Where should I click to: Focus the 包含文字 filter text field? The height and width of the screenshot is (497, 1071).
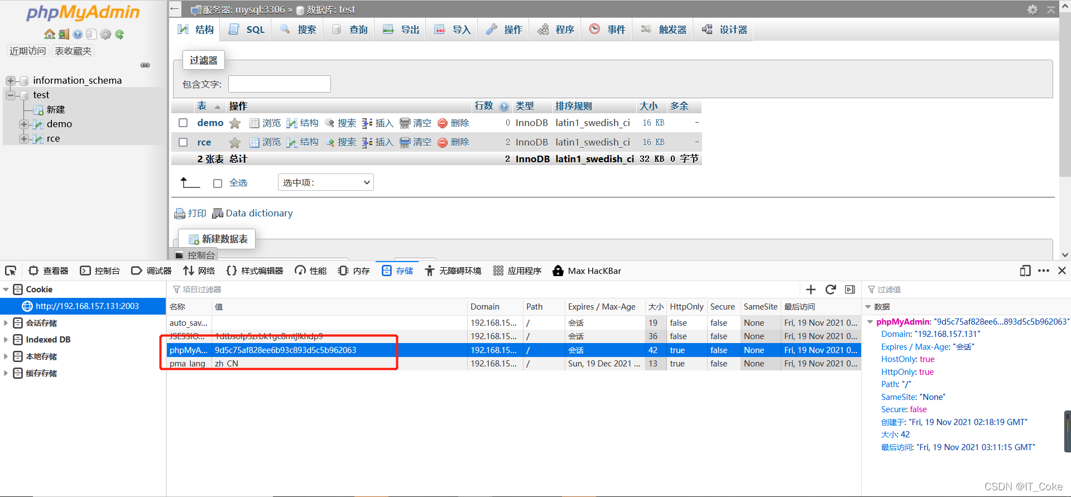click(280, 84)
